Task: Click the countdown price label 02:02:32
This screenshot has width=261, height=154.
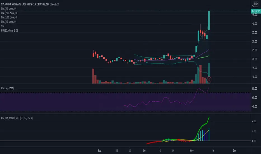Action: click(x=256, y=11)
